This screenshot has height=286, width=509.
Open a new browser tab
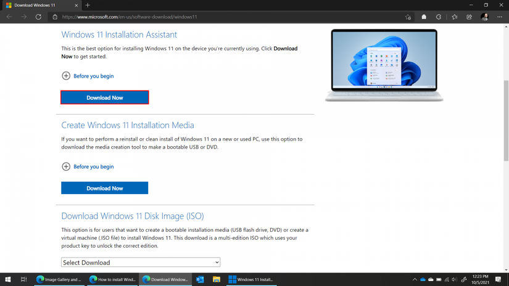[88, 5]
